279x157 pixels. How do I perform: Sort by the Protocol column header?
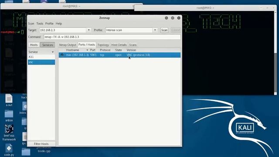(x=105, y=50)
